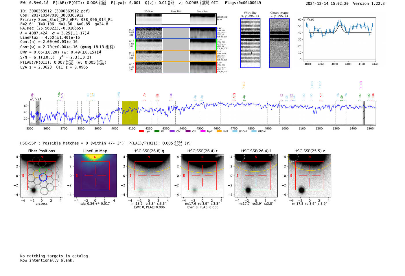The image size is (405, 276).
Task: Click the green OII legend swatch
Action: pyautogui.click(x=157, y=131)
